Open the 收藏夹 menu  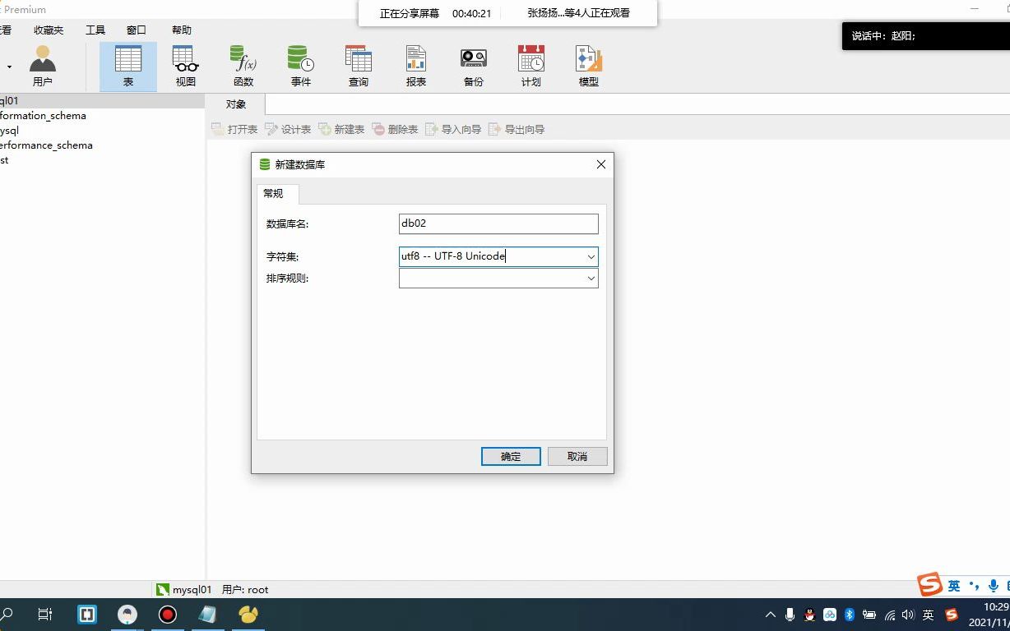pos(49,30)
